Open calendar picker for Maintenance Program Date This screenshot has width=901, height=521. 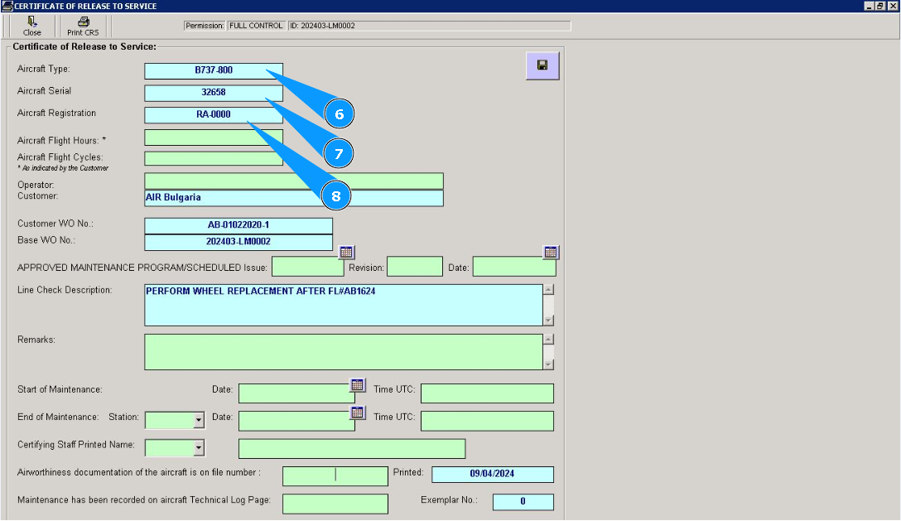pos(551,252)
